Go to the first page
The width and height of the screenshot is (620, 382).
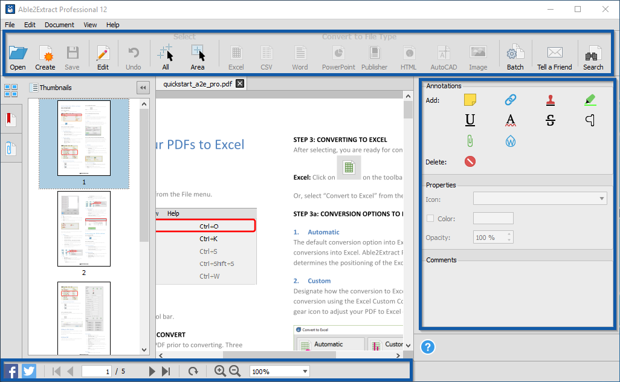tap(56, 371)
